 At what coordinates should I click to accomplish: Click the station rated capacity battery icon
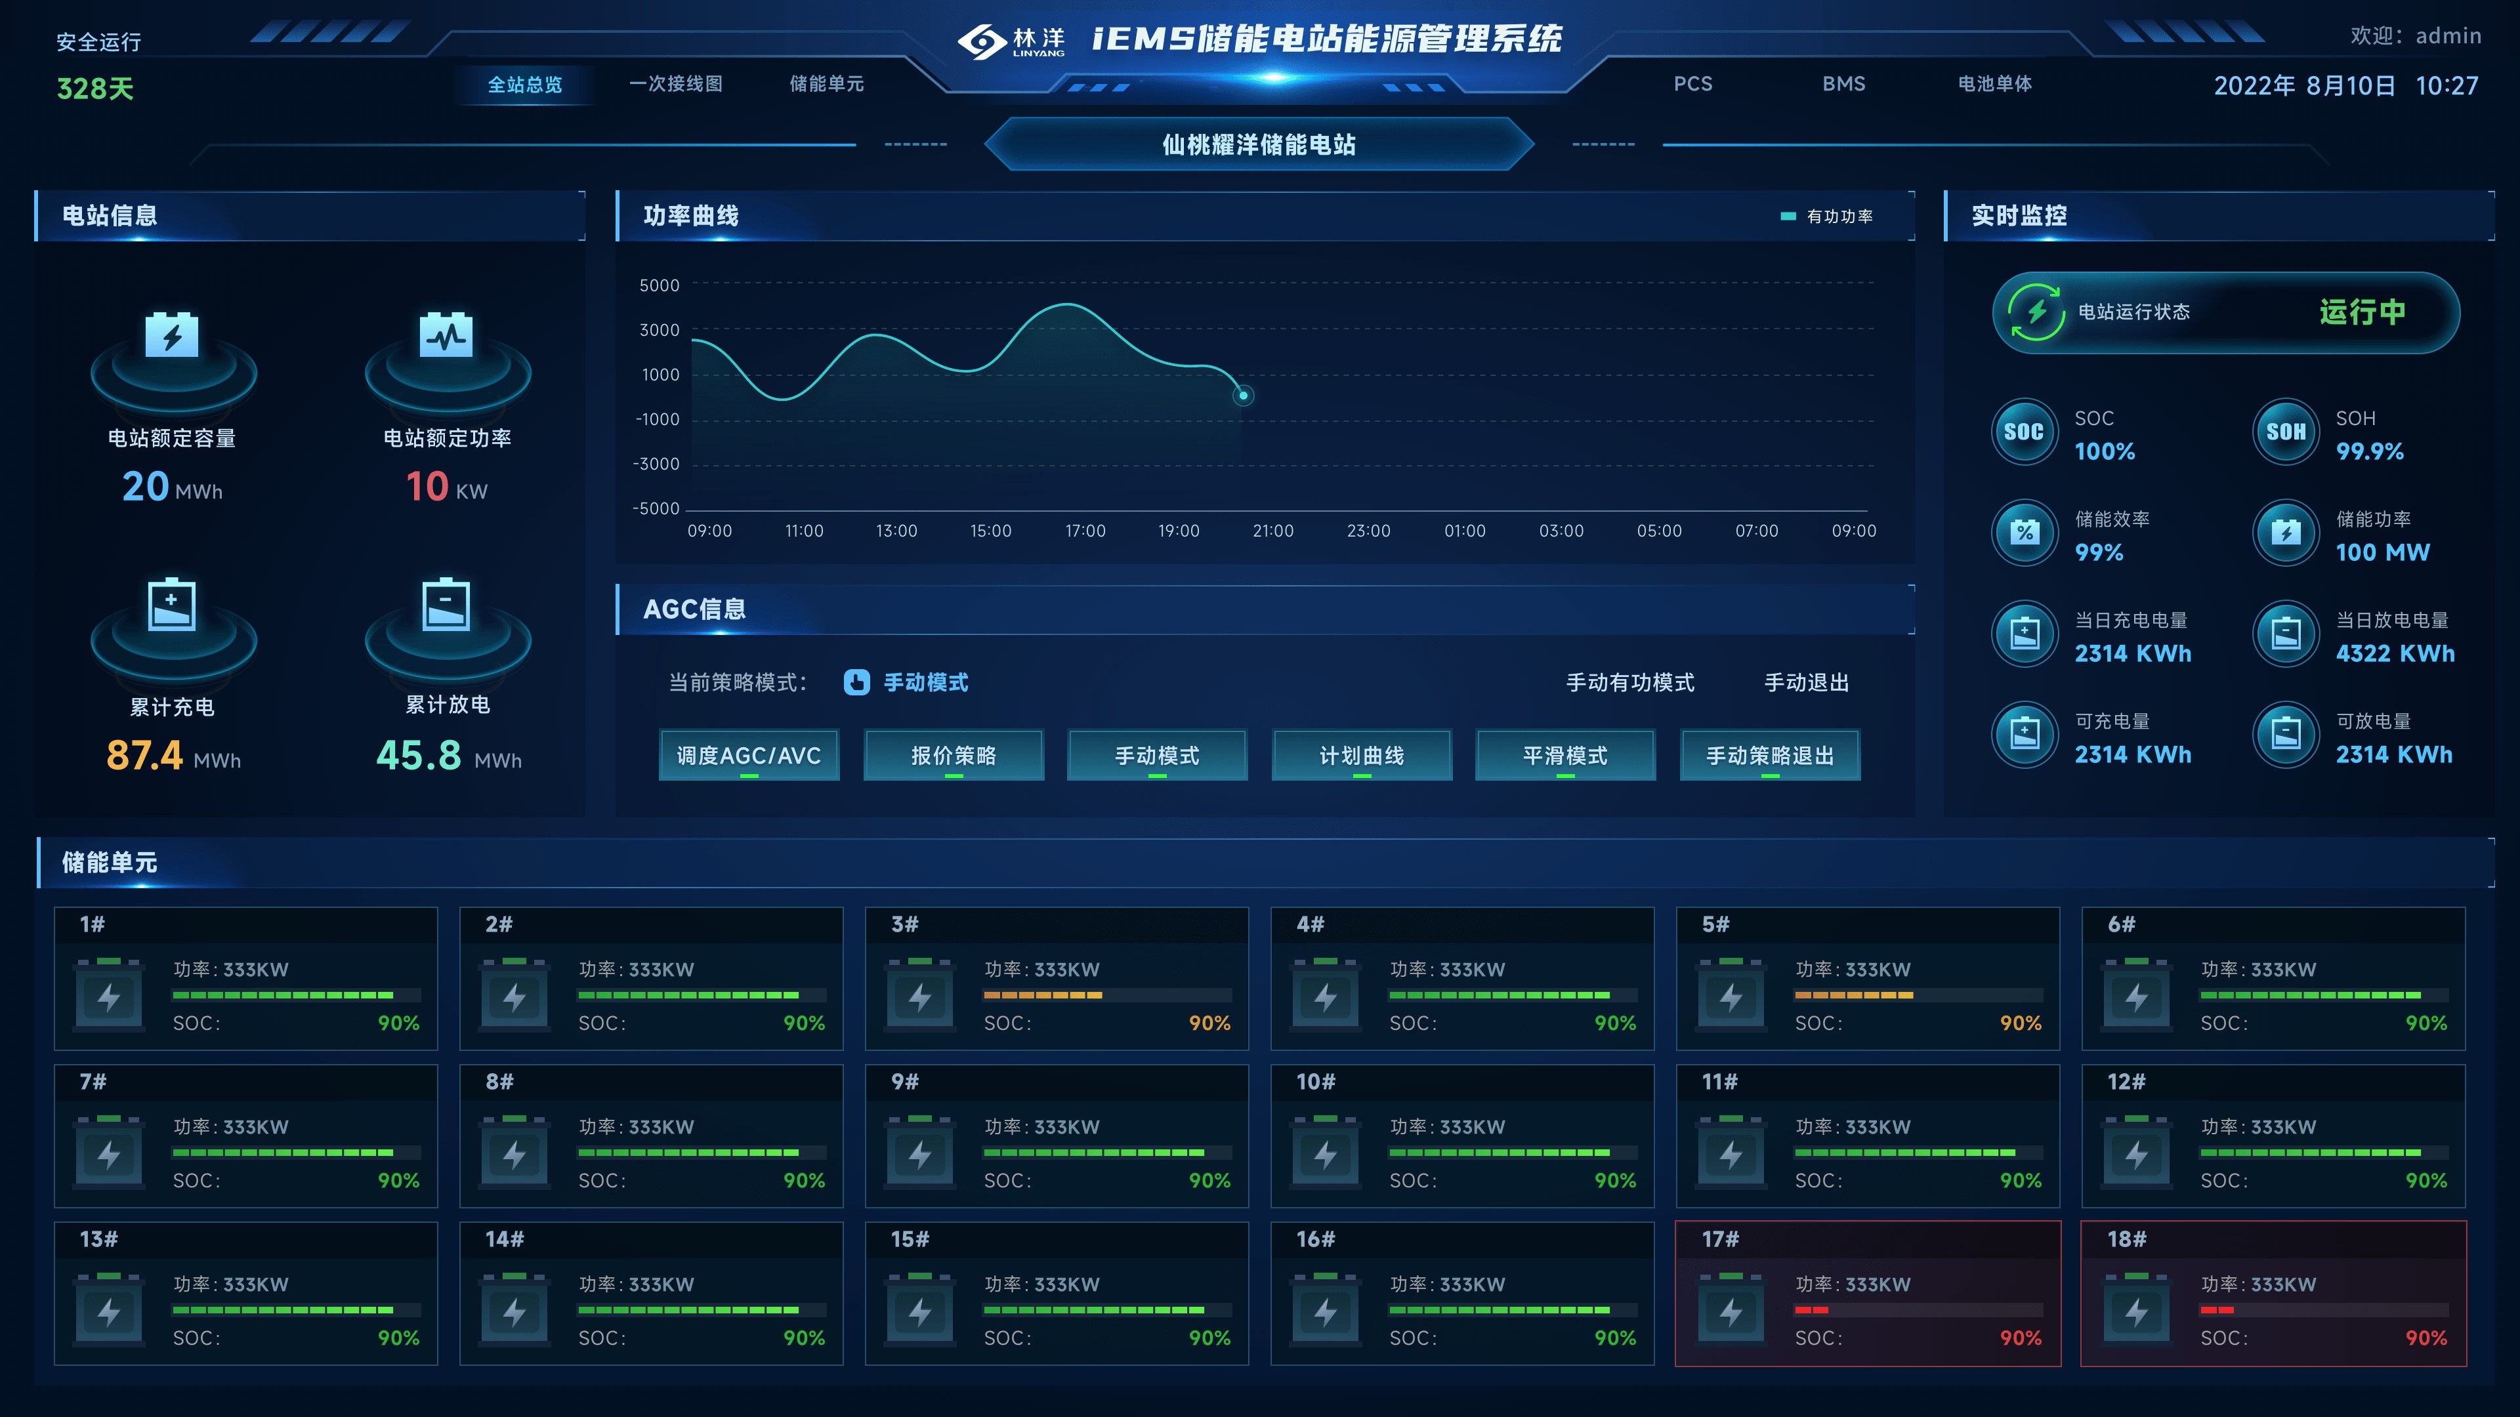tap(172, 335)
